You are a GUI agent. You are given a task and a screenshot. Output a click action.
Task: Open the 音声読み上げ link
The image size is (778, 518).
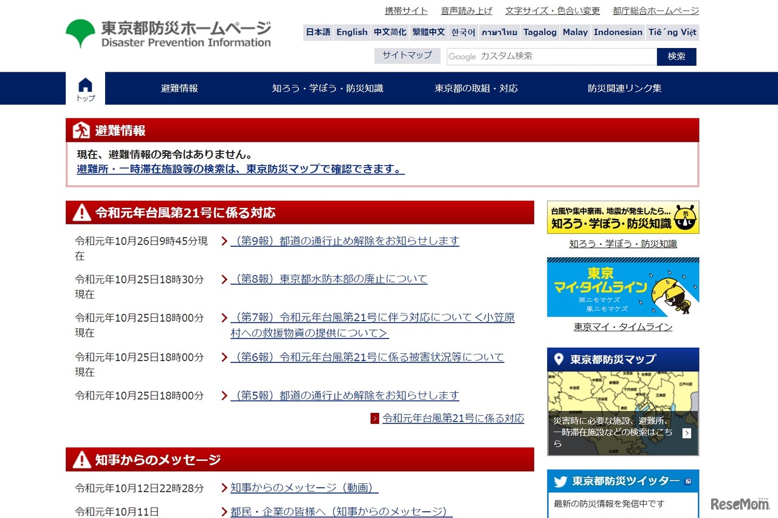point(467,11)
